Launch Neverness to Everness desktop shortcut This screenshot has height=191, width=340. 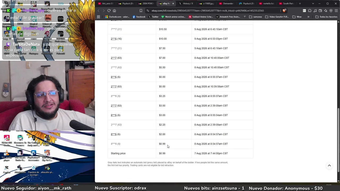[20, 141]
